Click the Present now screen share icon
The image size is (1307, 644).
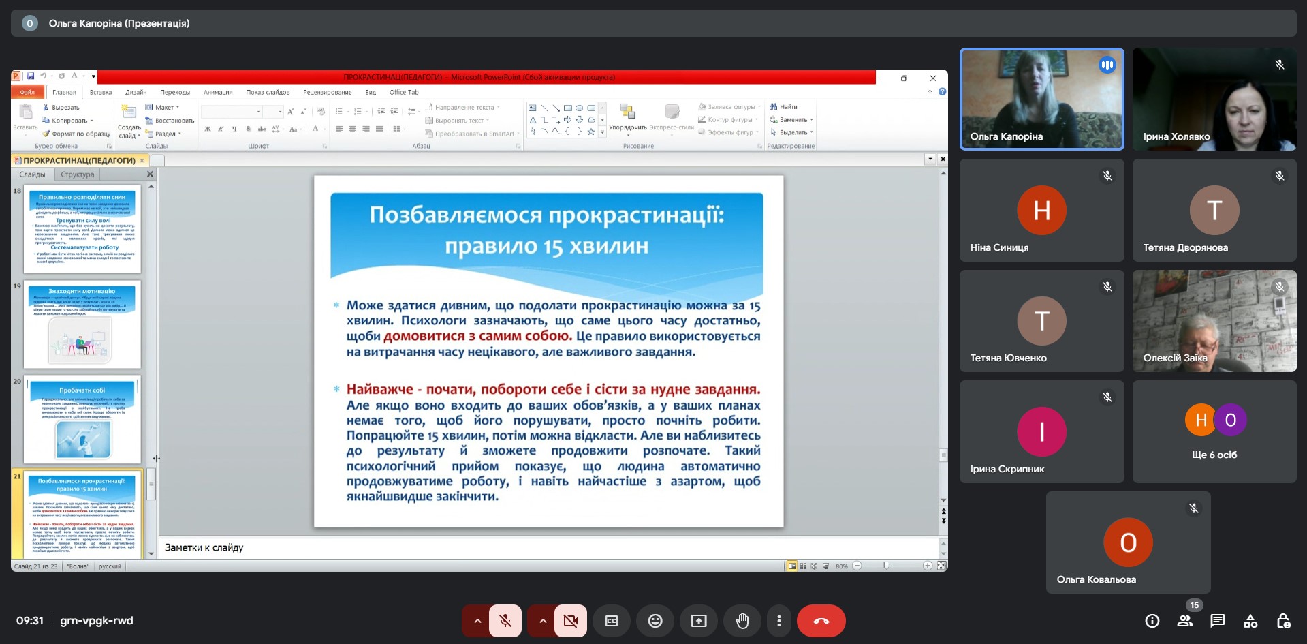pos(698,621)
